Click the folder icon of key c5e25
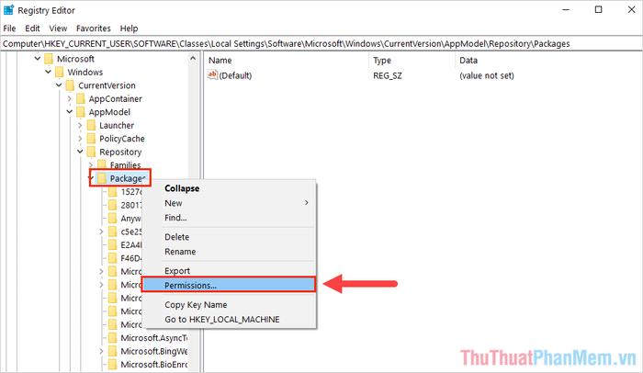643x373 pixels. tap(113, 232)
